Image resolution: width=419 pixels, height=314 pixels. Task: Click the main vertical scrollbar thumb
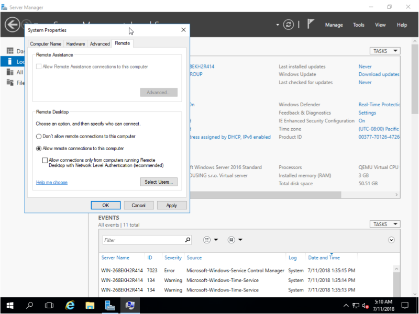pyautogui.click(x=415, y=80)
